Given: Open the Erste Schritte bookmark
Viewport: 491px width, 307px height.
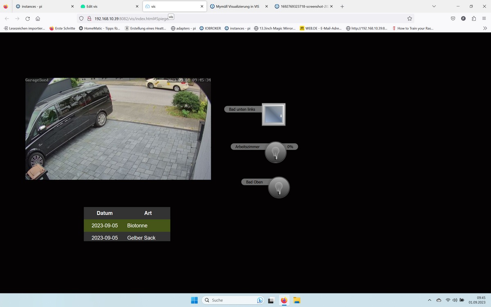Looking at the screenshot, I should (62, 28).
